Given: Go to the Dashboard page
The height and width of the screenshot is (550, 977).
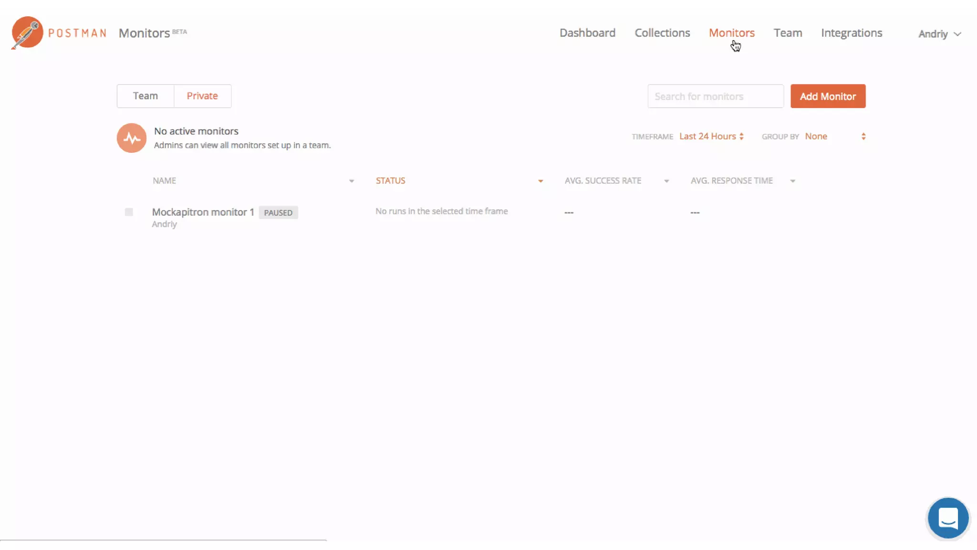Looking at the screenshot, I should (x=587, y=33).
